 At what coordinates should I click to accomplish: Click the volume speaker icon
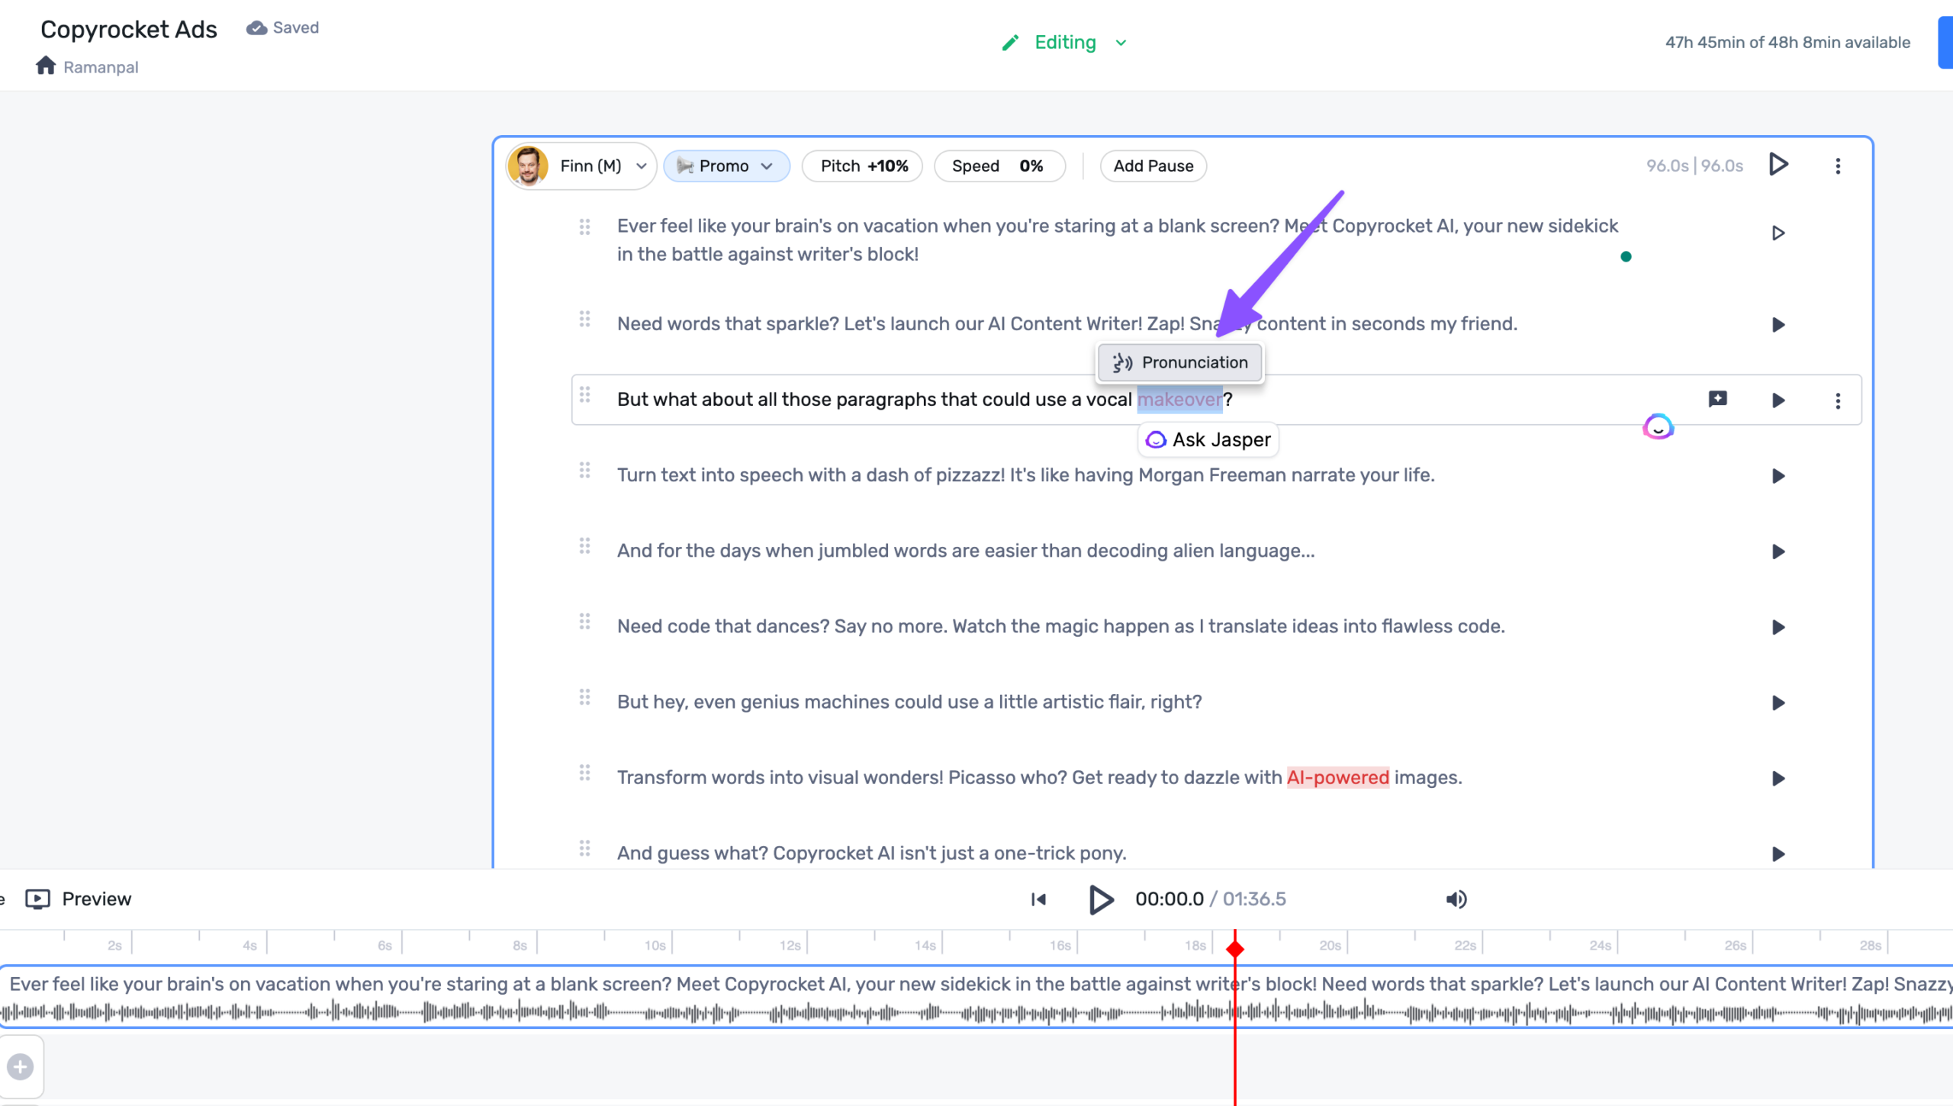click(x=1456, y=899)
